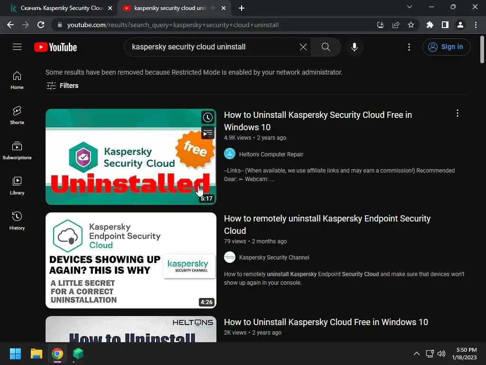Reload the YouTube page
Screen dimensions: 486x365
(41, 25)
